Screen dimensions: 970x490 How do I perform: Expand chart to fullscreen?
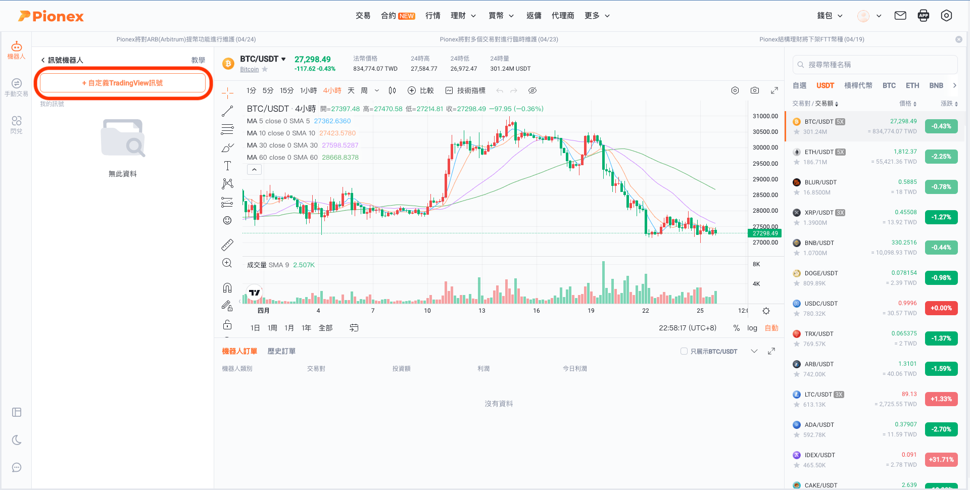(774, 90)
